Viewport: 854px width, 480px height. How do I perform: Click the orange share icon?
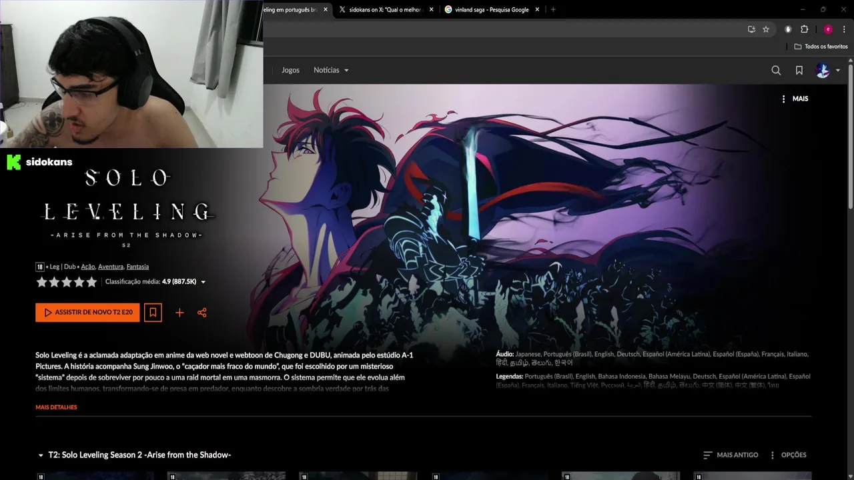tap(202, 312)
